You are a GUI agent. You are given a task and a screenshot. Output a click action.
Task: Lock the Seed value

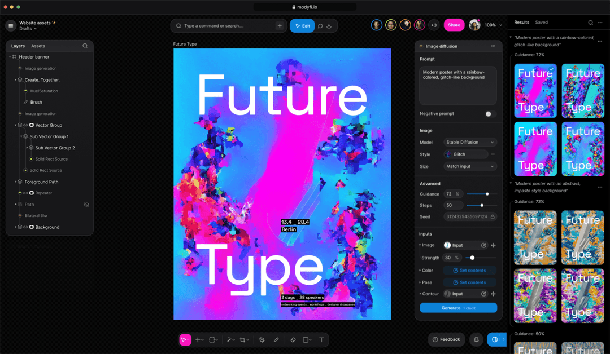(x=493, y=216)
